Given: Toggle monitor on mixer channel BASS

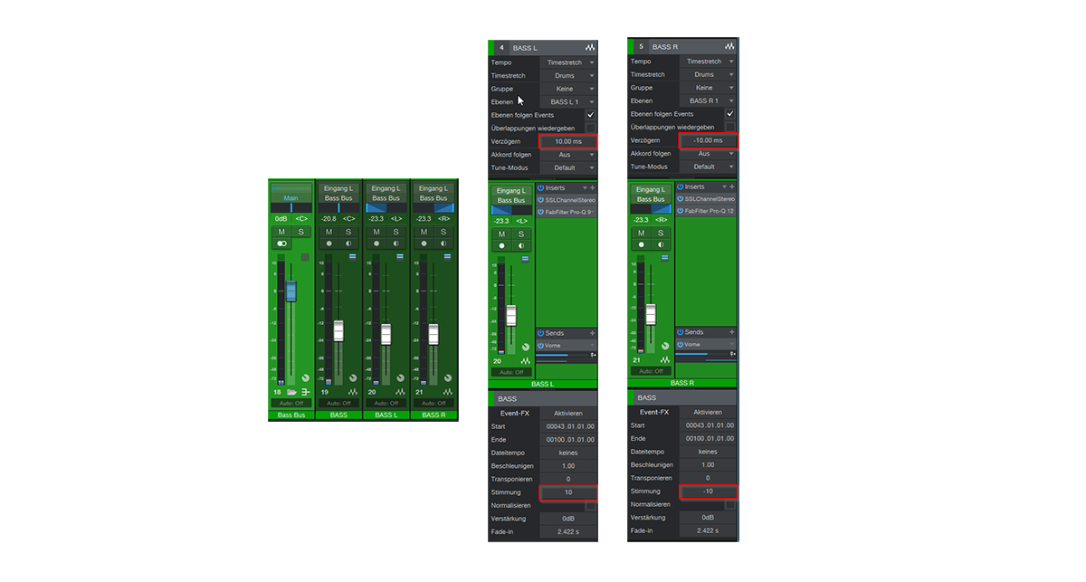Looking at the screenshot, I should [x=348, y=243].
